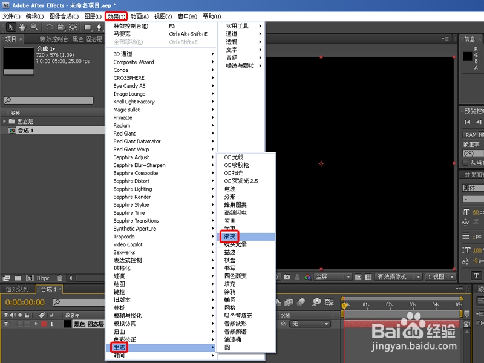Select the Pan Behind anchor tool
Screen dimensions: 484x363
pos(73,27)
